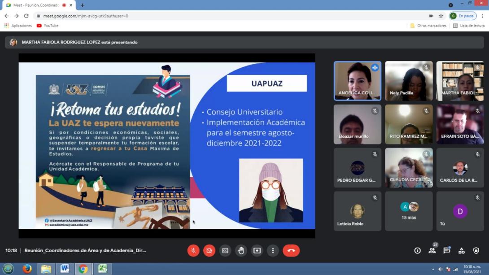The height and width of the screenshot is (275, 489).
Task: Open the Activities panel icon
Action: point(461,250)
